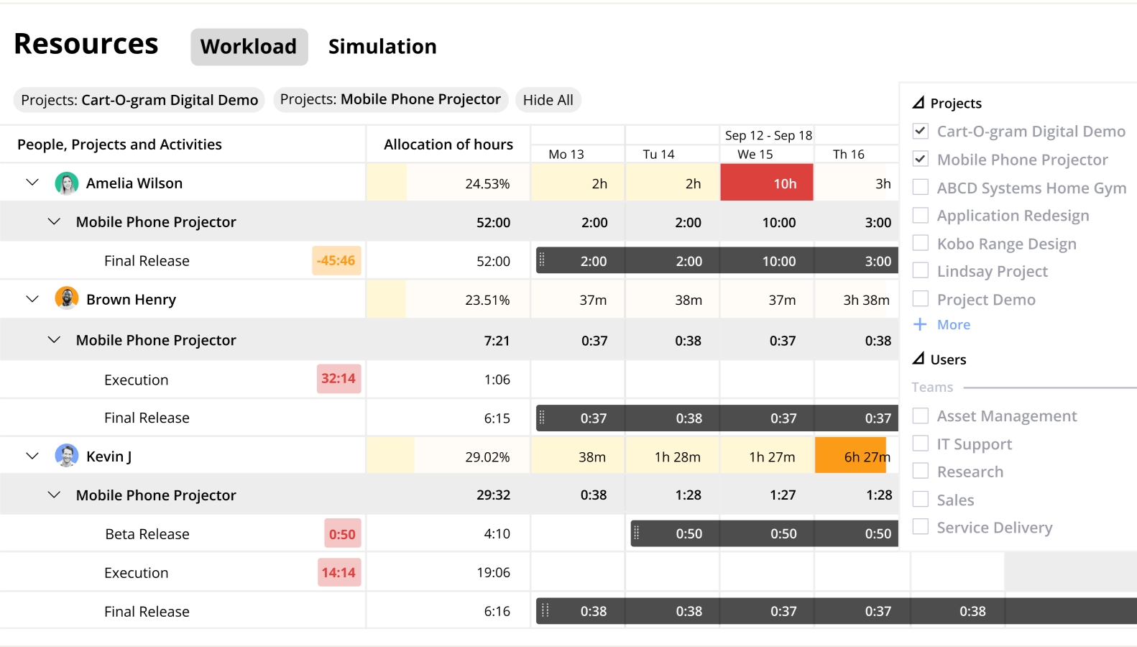Select the Workload tab
The image size is (1137, 647).
pyautogui.click(x=249, y=46)
